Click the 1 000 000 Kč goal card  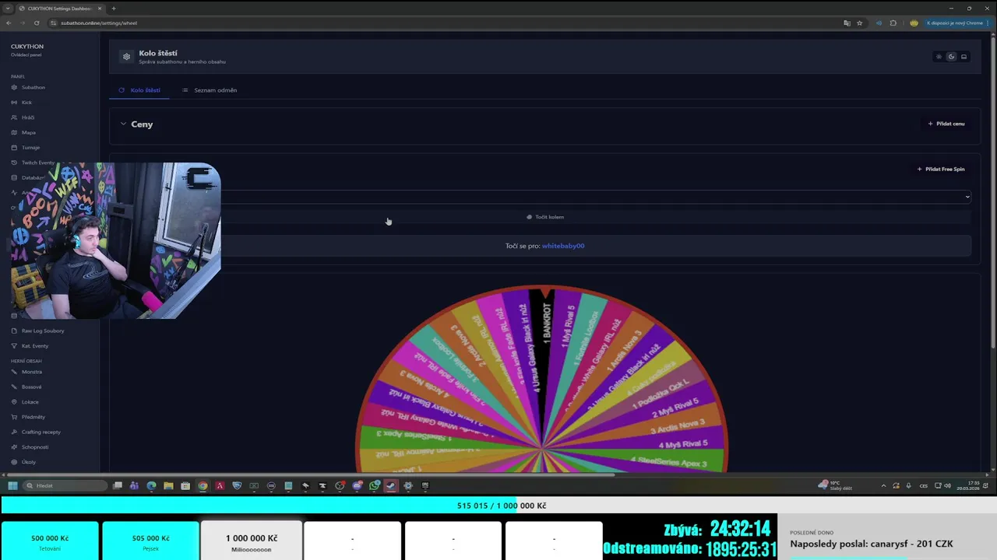[x=251, y=541]
